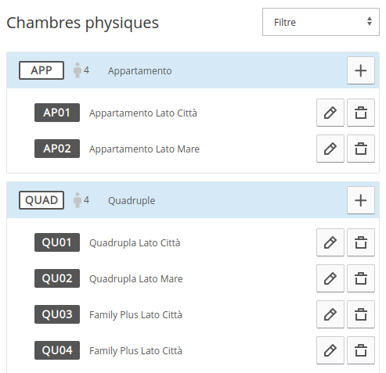Edit room AP01 Appartamento Lato Città
Viewport: 386px width, 373px height.
coord(330,113)
